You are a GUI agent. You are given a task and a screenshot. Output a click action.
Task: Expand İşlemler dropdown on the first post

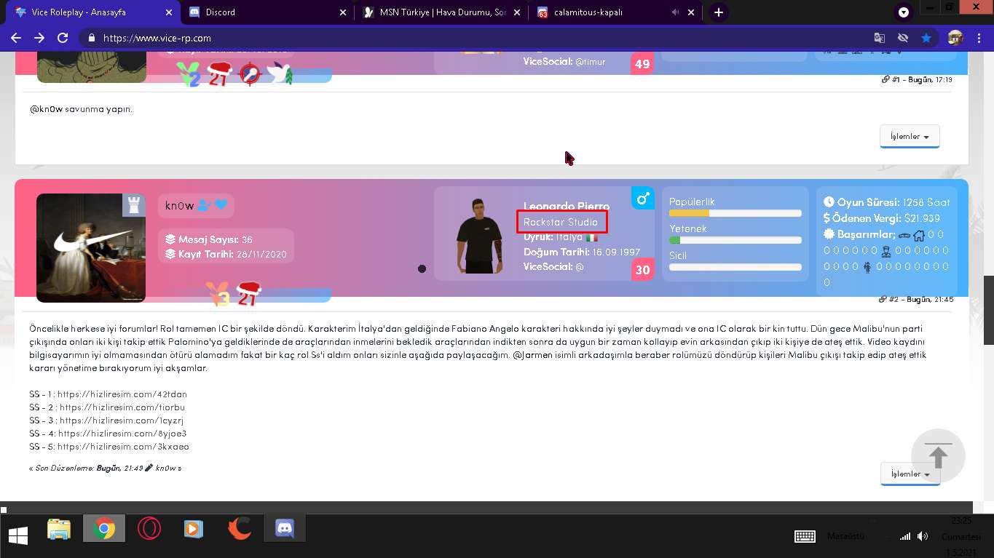pos(910,137)
